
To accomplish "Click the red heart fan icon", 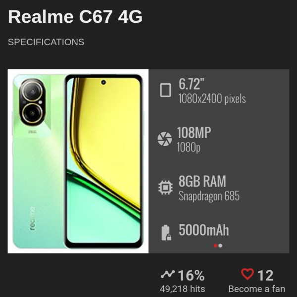I will 247,274.
